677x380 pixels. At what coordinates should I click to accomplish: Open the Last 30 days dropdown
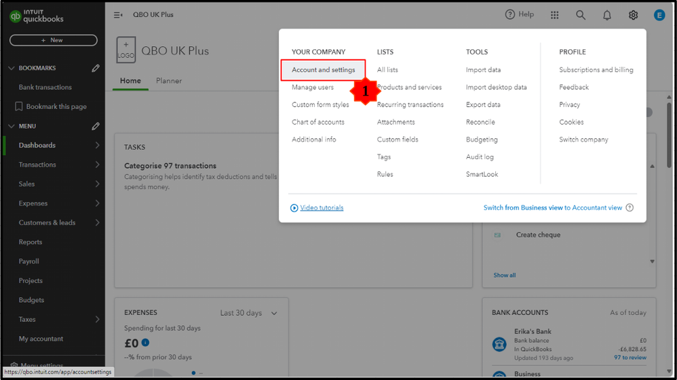pyautogui.click(x=249, y=313)
